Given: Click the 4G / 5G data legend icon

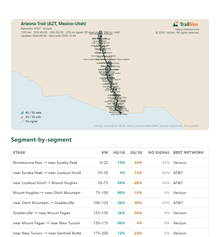Looking at the screenshot, I should pyautogui.click(x=22, y=113).
